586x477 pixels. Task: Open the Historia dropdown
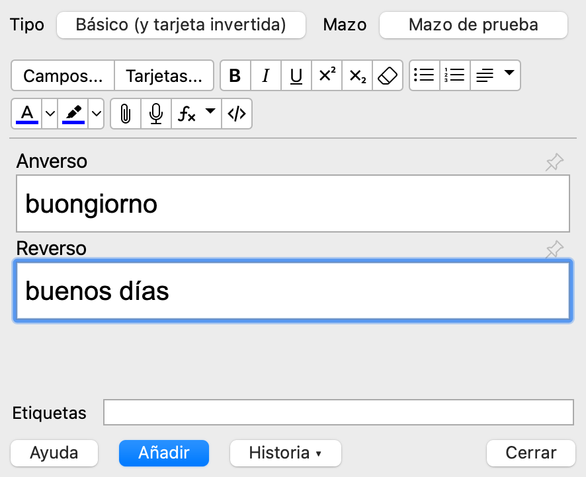(286, 453)
